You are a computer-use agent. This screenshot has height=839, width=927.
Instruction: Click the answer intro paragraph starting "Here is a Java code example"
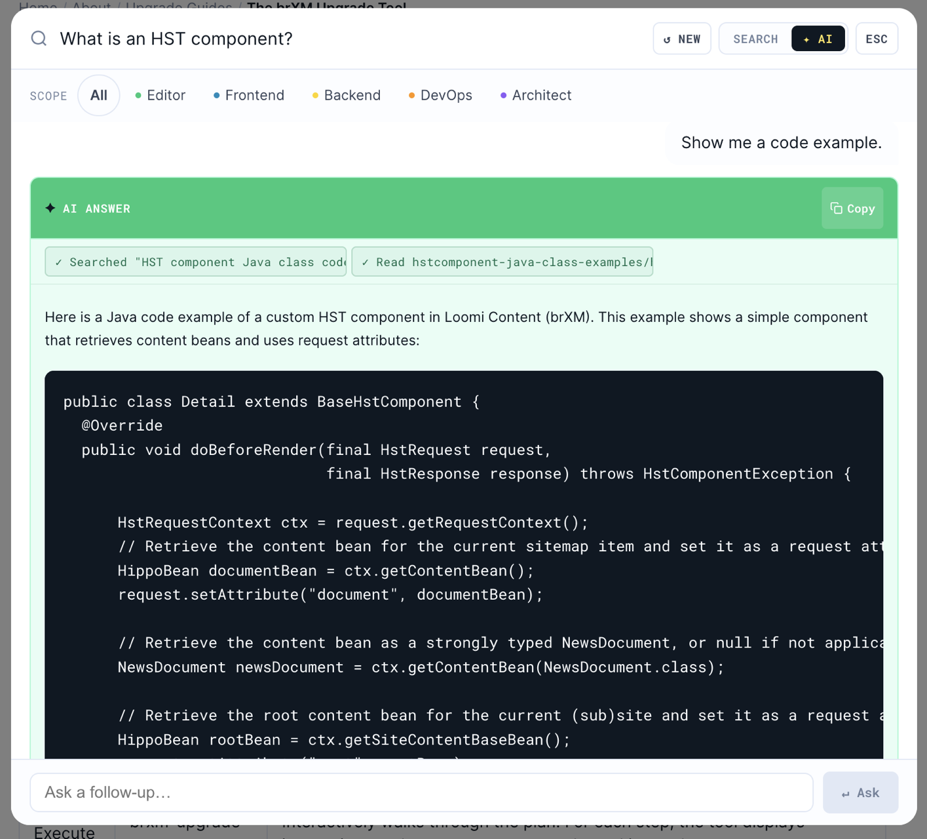coord(456,329)
